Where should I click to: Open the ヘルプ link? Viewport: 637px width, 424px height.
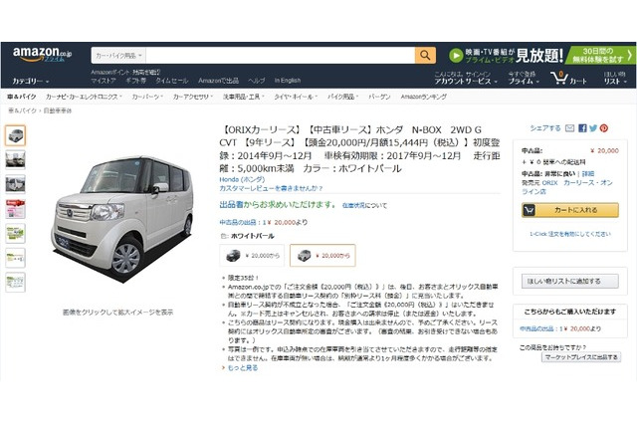(257, 81)
